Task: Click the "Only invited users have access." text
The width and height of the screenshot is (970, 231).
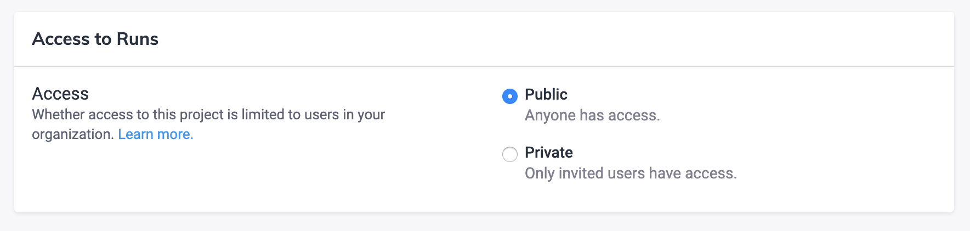Action: 631,174
